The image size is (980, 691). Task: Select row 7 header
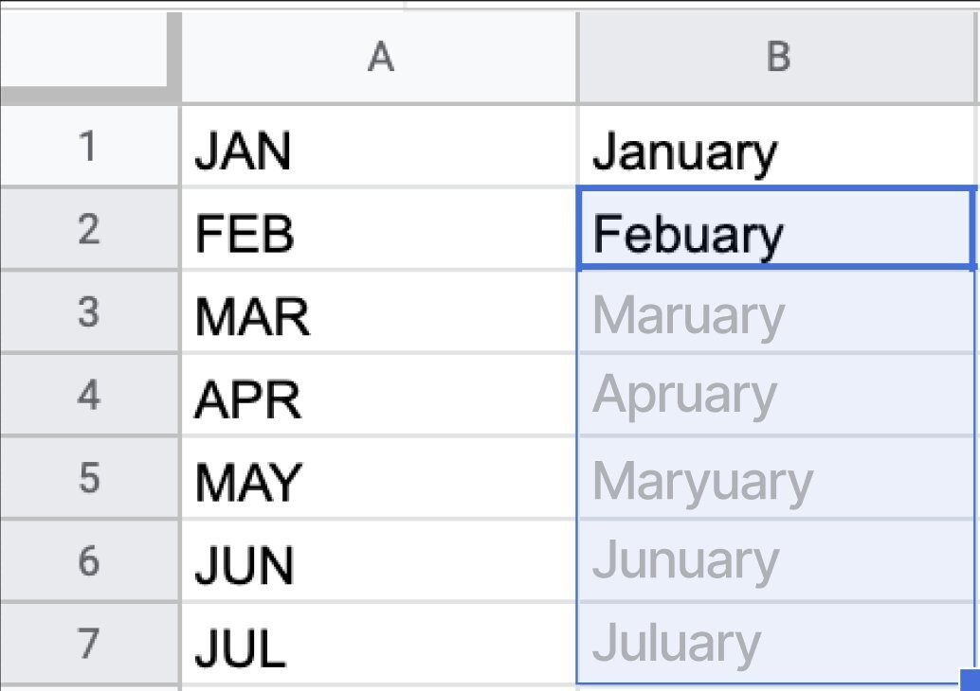89,643
